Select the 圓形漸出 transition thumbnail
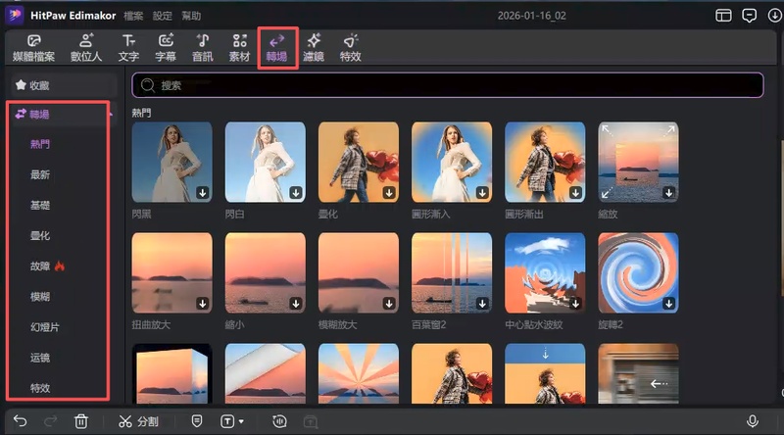 [x=545, y=162]
